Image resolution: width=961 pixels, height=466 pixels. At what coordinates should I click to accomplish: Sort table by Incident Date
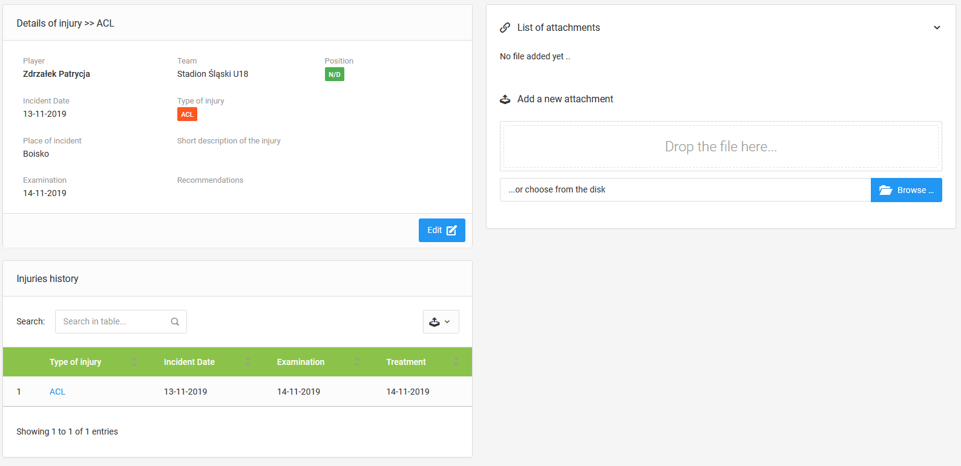click(x=189, y=362)
